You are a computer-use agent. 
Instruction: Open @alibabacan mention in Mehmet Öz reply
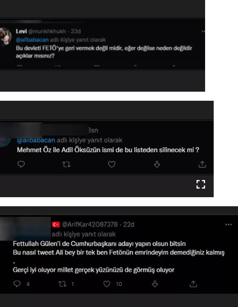(36, 140)
